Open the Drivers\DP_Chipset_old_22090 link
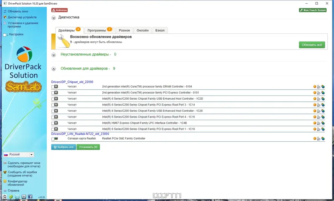334x201 pixels. tap(72, 82)
